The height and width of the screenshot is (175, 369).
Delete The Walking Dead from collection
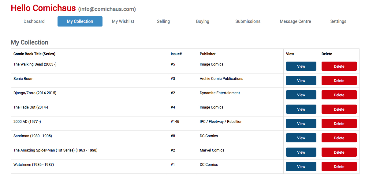pos(339,66)
